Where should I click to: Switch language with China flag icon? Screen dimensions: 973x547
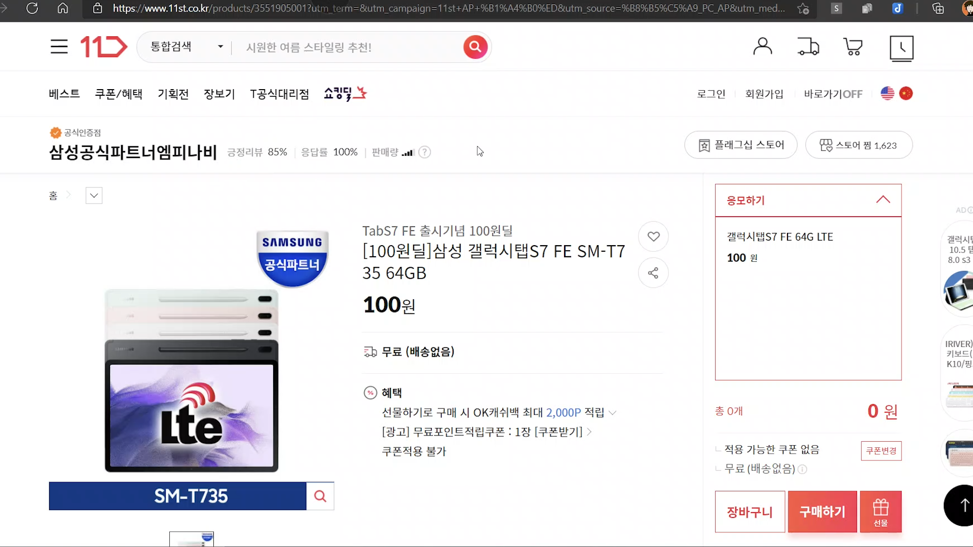[906, 94]
